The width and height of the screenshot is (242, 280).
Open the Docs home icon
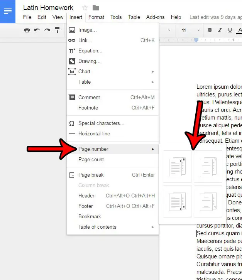[x=8, y=11]
